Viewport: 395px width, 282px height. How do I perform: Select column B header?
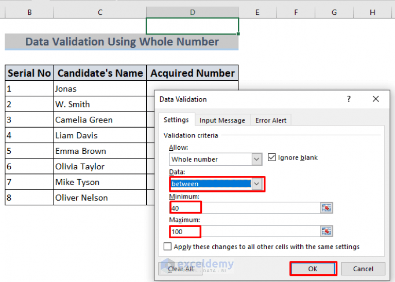pyautogui.click(x=29, y=12)
